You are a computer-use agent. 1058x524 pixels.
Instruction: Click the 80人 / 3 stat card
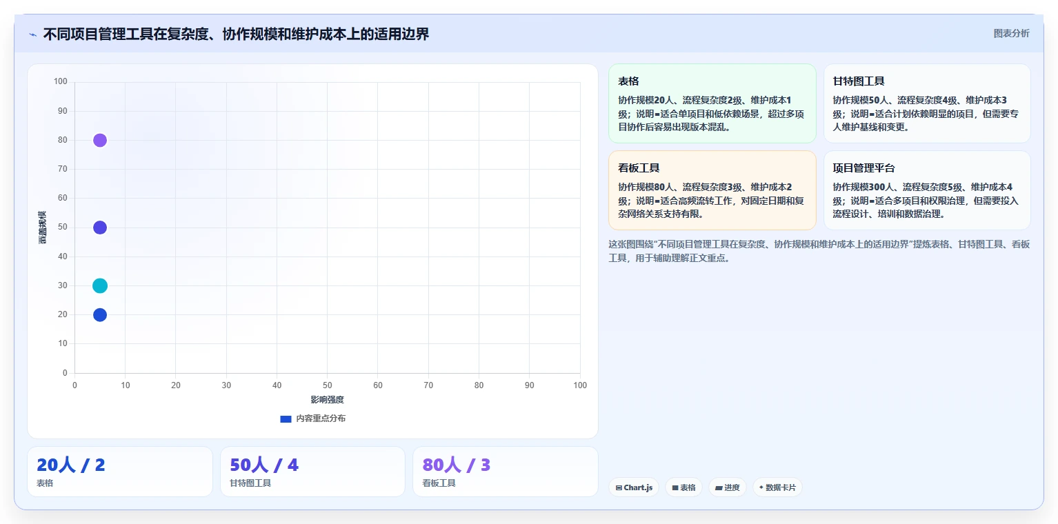click(x=506, y=472)
